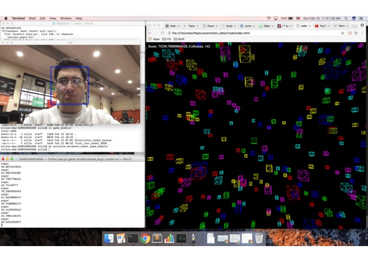
Task: Open the US flag input menu
Action: (298, 19)
